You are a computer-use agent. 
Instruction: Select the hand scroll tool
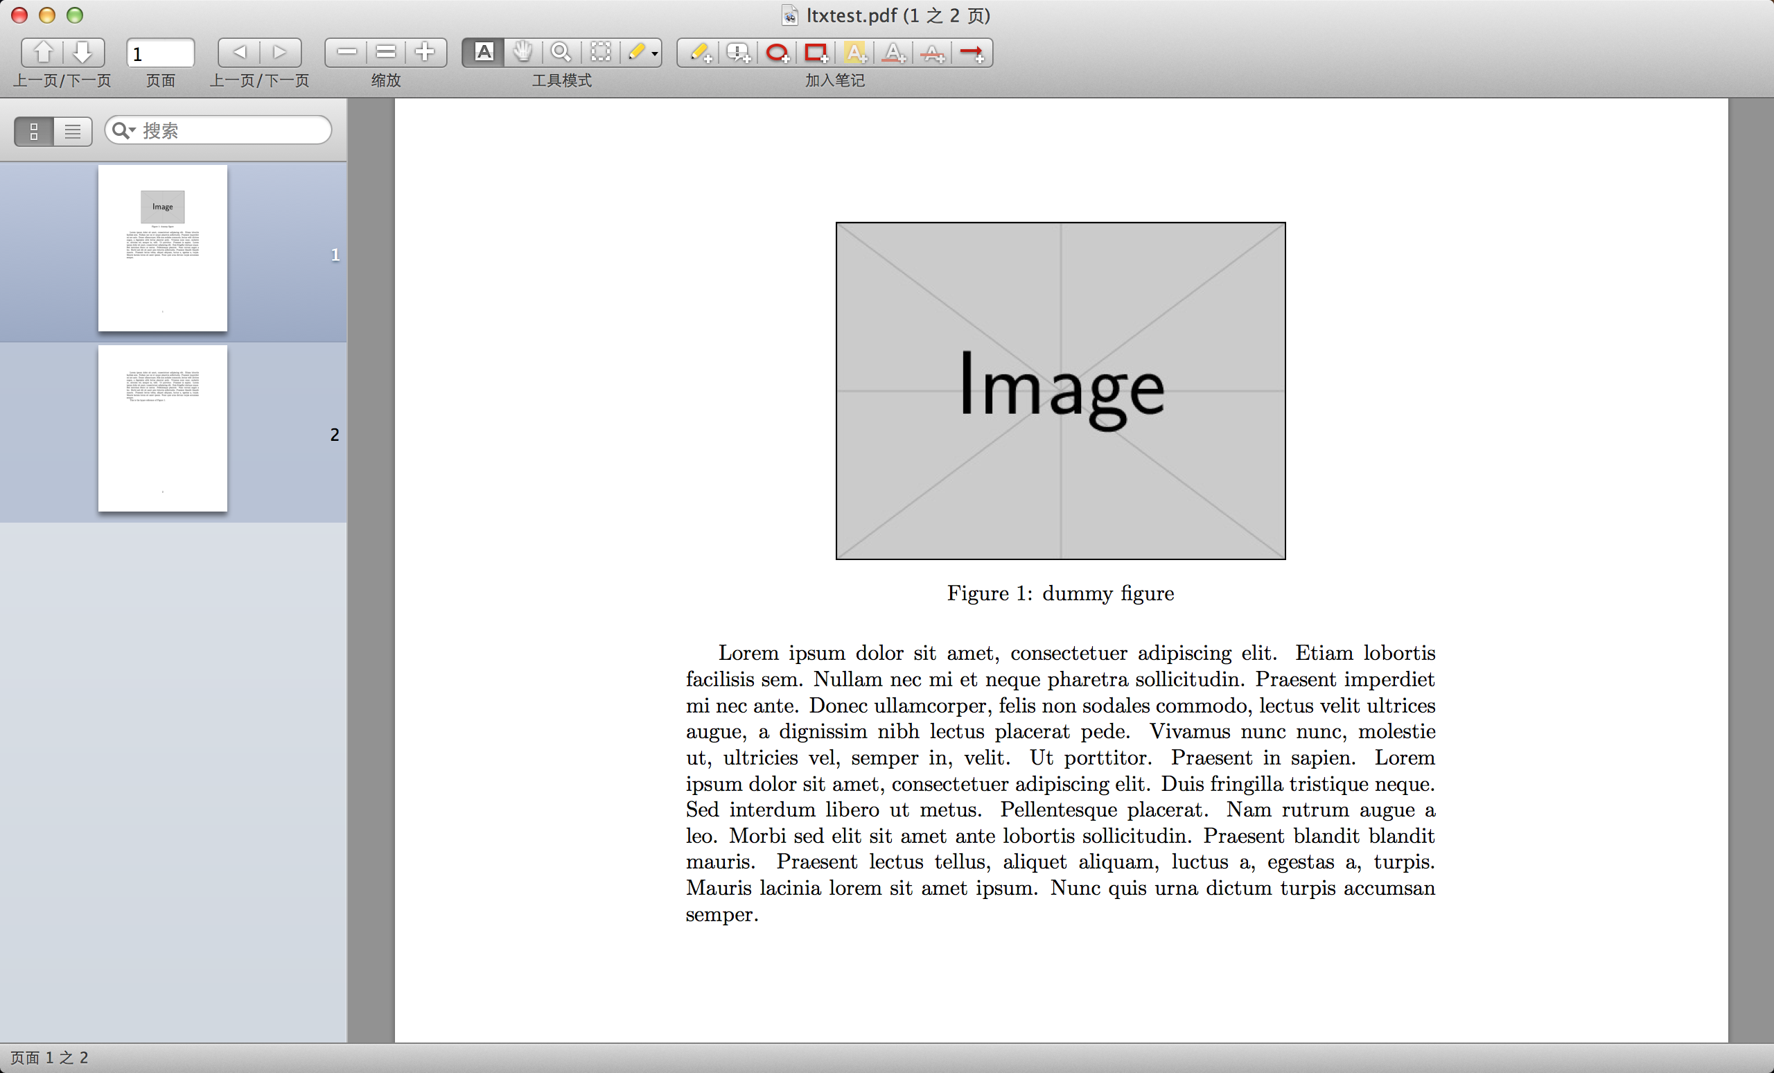pyautogui.click(x=522, y=53)
